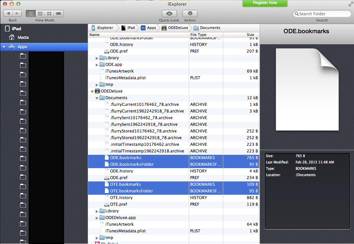The image size is (354, 244).
Task: Select .initialTimestamp1962242918.archive file
Action: coord(173,151)
